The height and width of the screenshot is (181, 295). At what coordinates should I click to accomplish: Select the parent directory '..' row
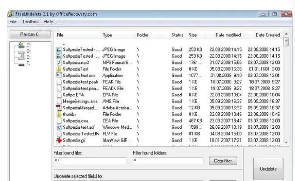click(64, 44)
